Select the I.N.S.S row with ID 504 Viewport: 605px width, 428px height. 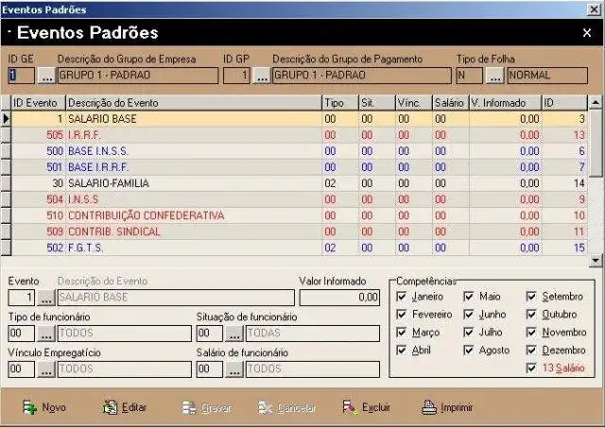(x=299, y=199)
